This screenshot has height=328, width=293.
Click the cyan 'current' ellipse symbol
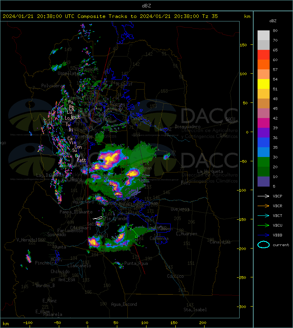click(263, 245)
